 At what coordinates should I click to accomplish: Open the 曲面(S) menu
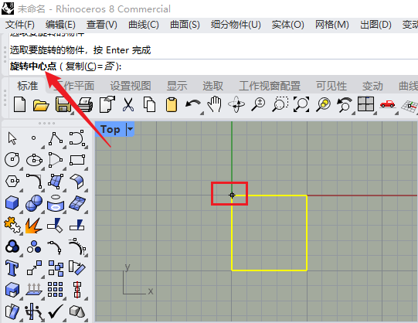[x=185, y=25]
